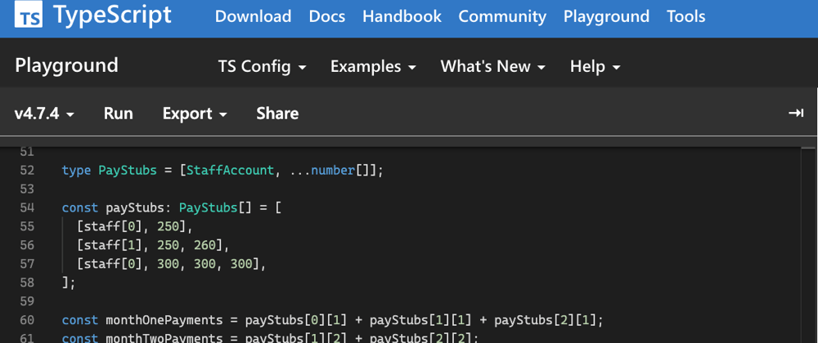
Task: Place cursor on StaffAccount in line 52
Action: tap(230, 170)
